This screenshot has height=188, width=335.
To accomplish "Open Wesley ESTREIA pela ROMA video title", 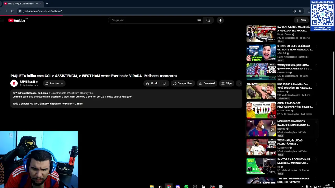I will pos(294,67).
